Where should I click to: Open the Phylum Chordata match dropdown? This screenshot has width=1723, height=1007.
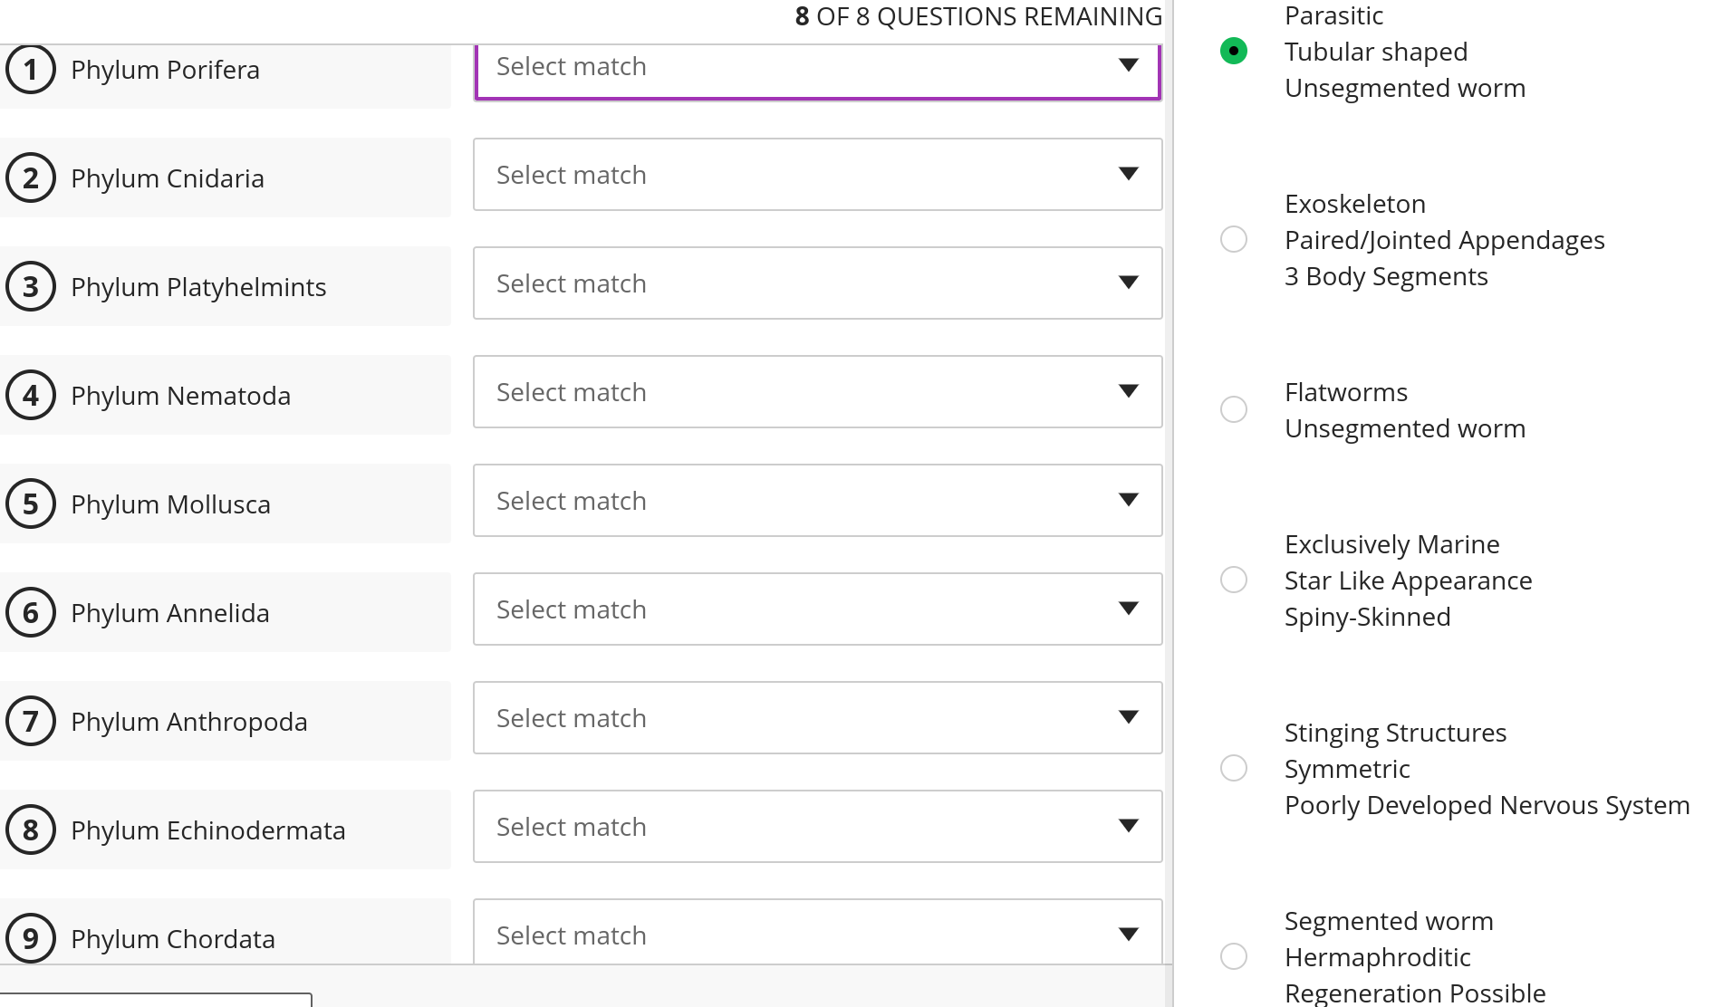[x=817, y=934]
